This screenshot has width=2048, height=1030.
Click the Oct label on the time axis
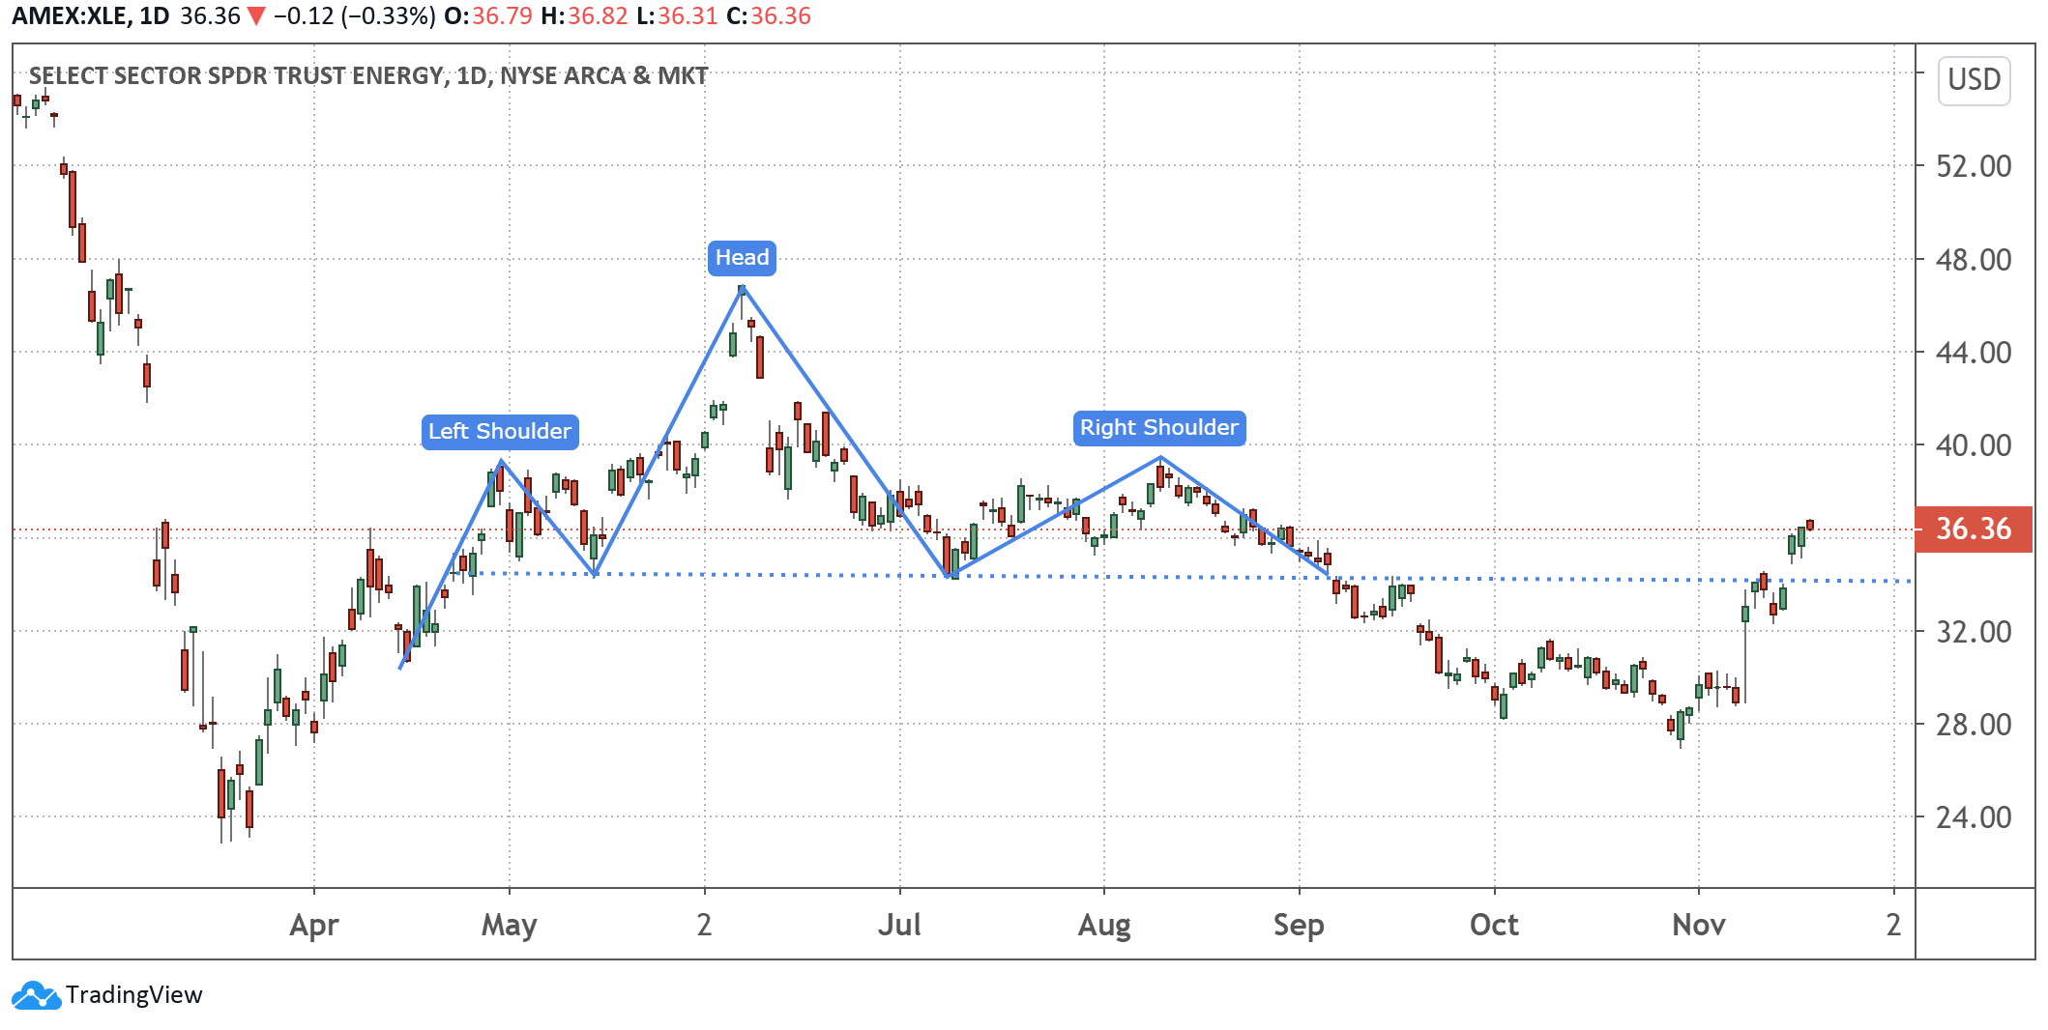(1494, 926)
